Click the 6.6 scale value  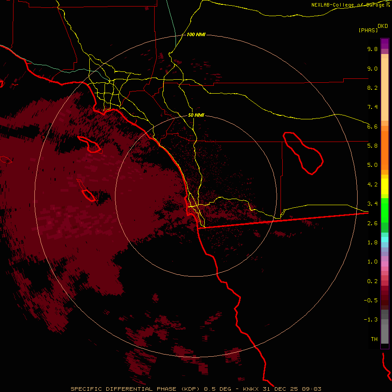pyautogui.click(x=372, y=126)
